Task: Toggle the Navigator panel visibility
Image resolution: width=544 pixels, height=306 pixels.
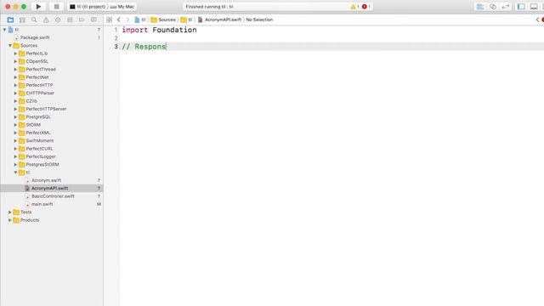Action: point(521,7)
